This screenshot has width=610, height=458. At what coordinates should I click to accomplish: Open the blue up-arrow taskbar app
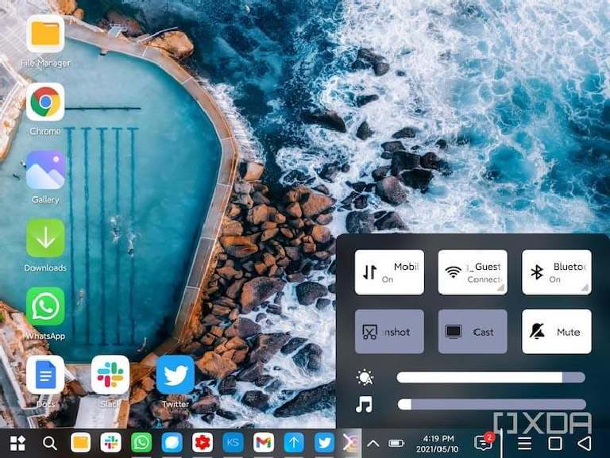click(x=294, y=442)
